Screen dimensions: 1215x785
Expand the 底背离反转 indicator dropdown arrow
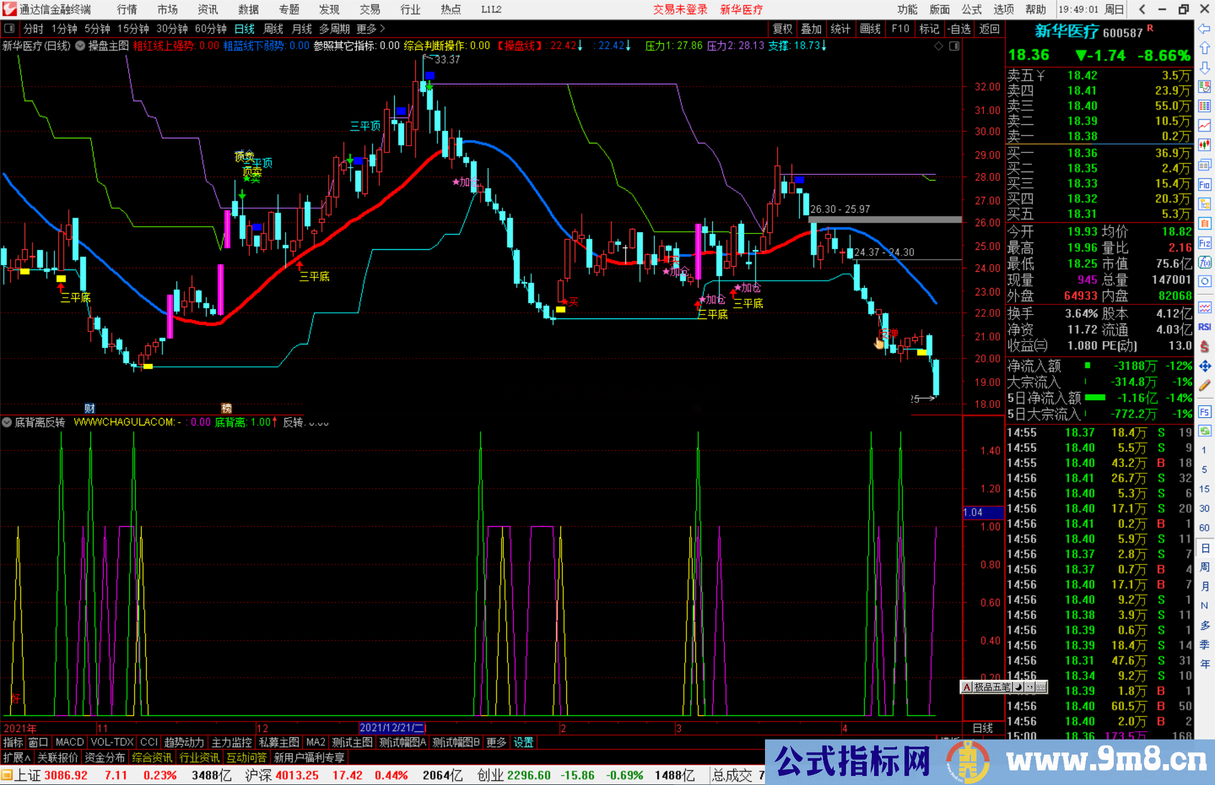(7, 422)
